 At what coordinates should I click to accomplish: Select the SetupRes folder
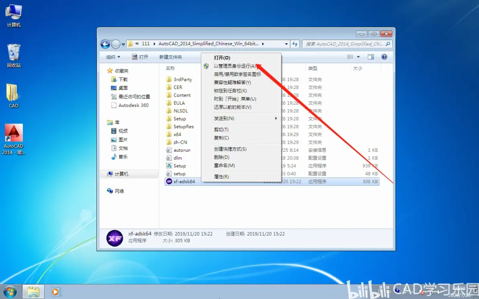point(180,126)
